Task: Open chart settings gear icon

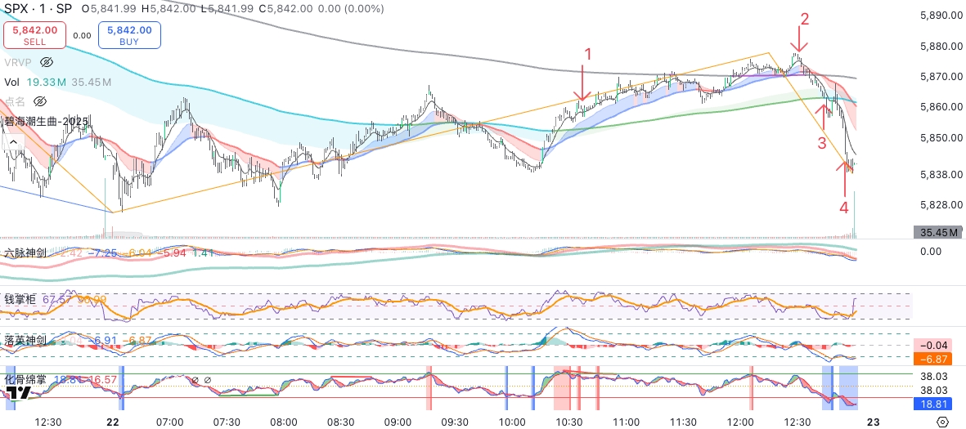Action: click(x=942, y=422)
